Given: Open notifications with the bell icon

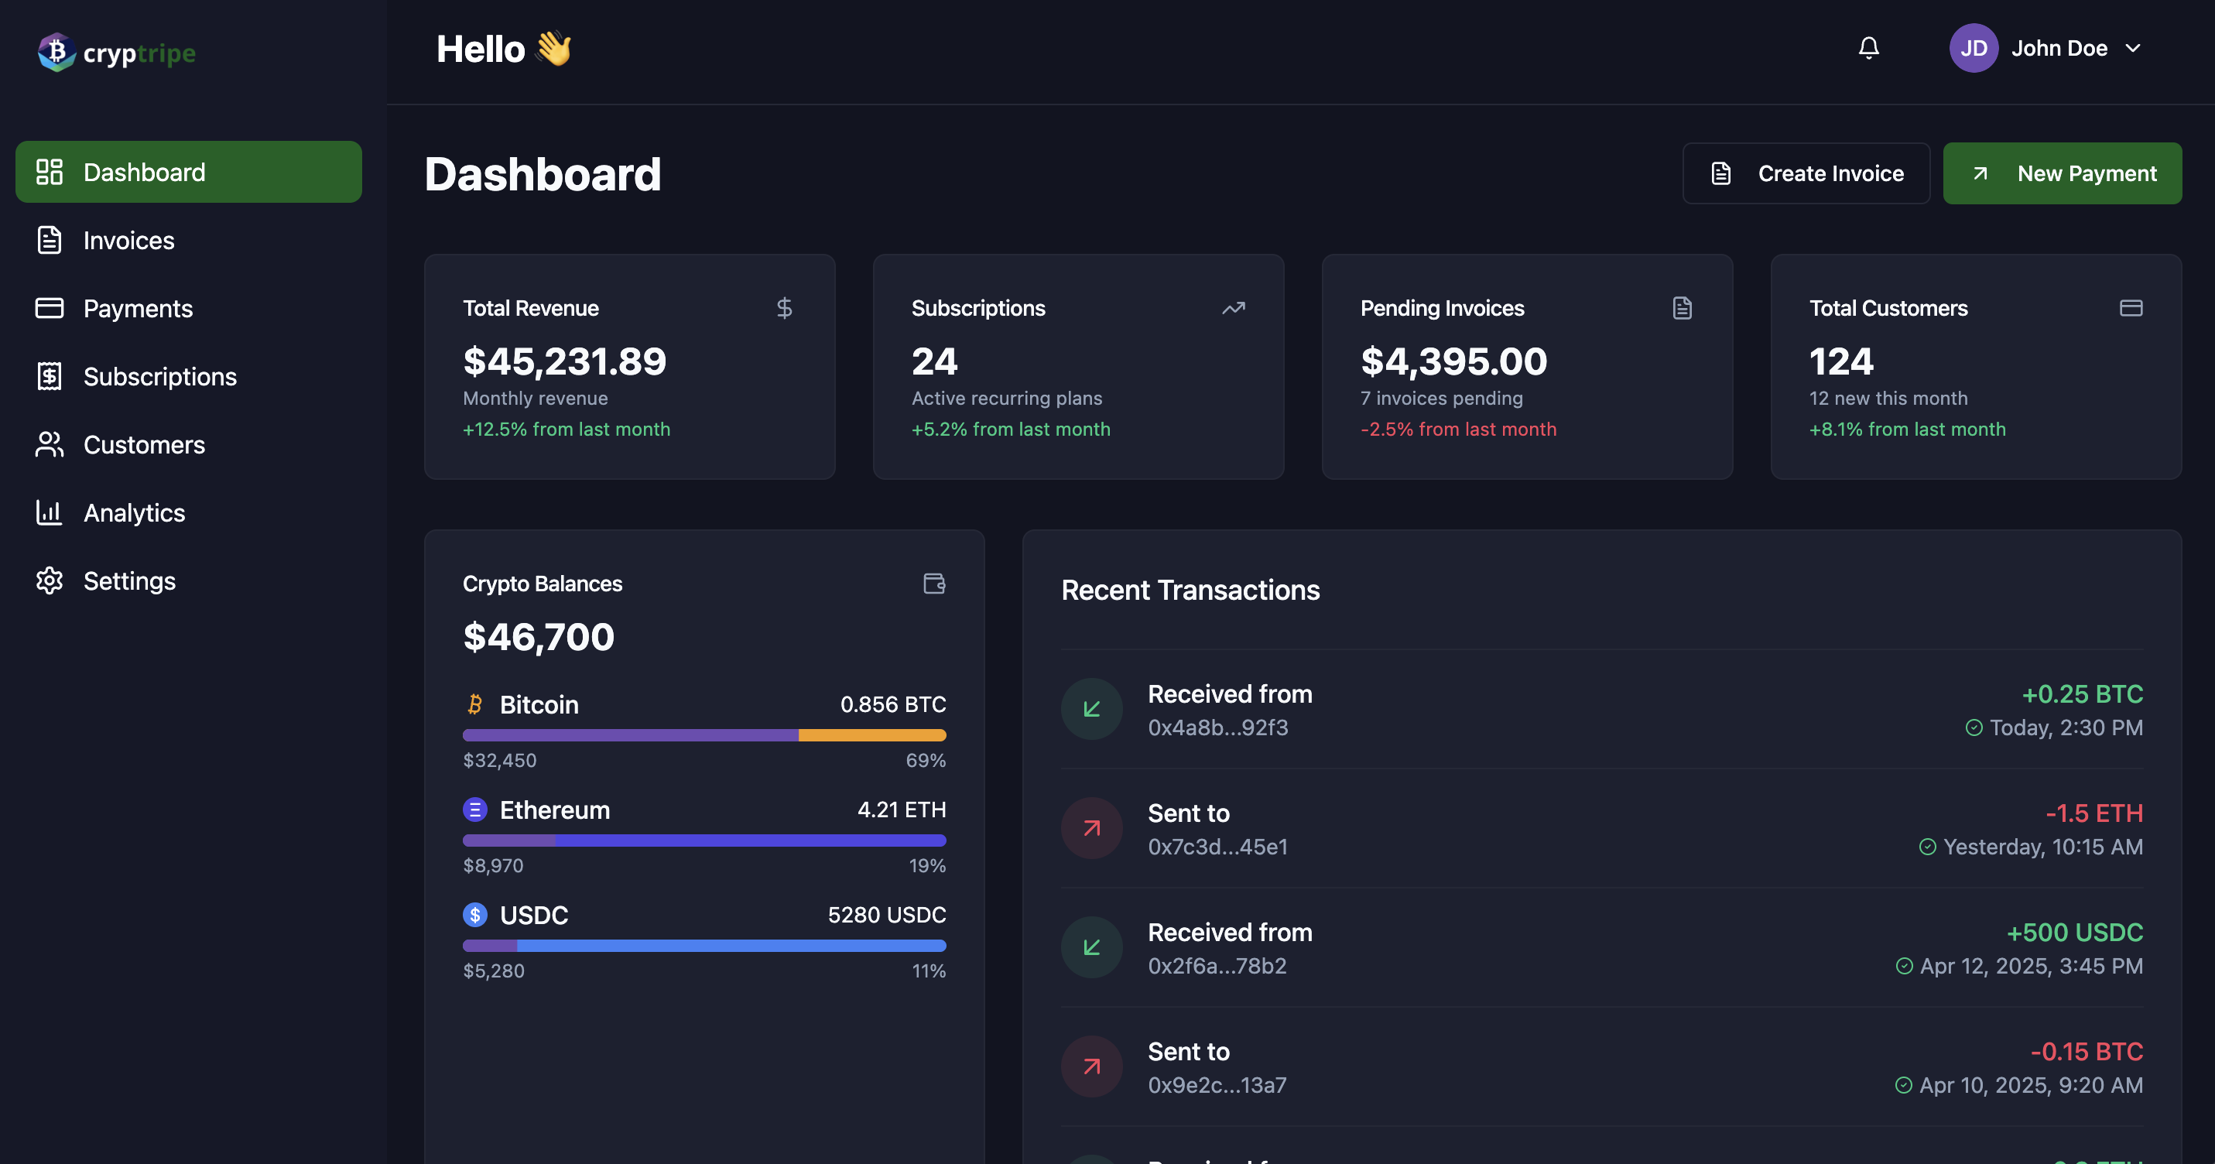Looking at the screenshot, I should pyautogui.click(x=1868, y=47).
